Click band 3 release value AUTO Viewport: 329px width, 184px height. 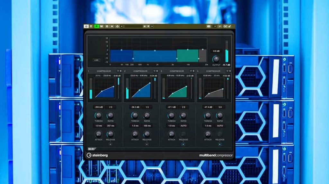tap(183, 126)
